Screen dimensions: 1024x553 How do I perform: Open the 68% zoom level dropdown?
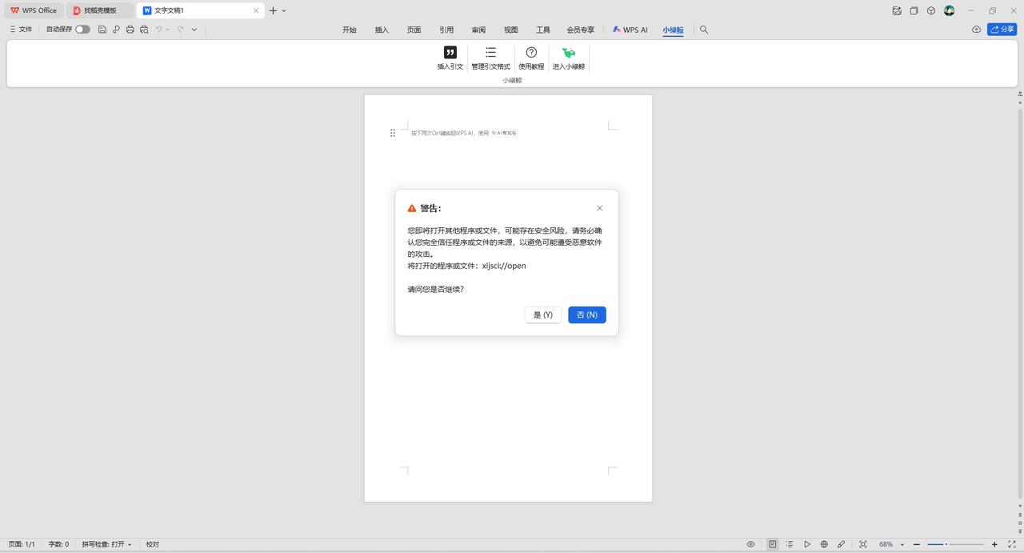pos(890,544)
